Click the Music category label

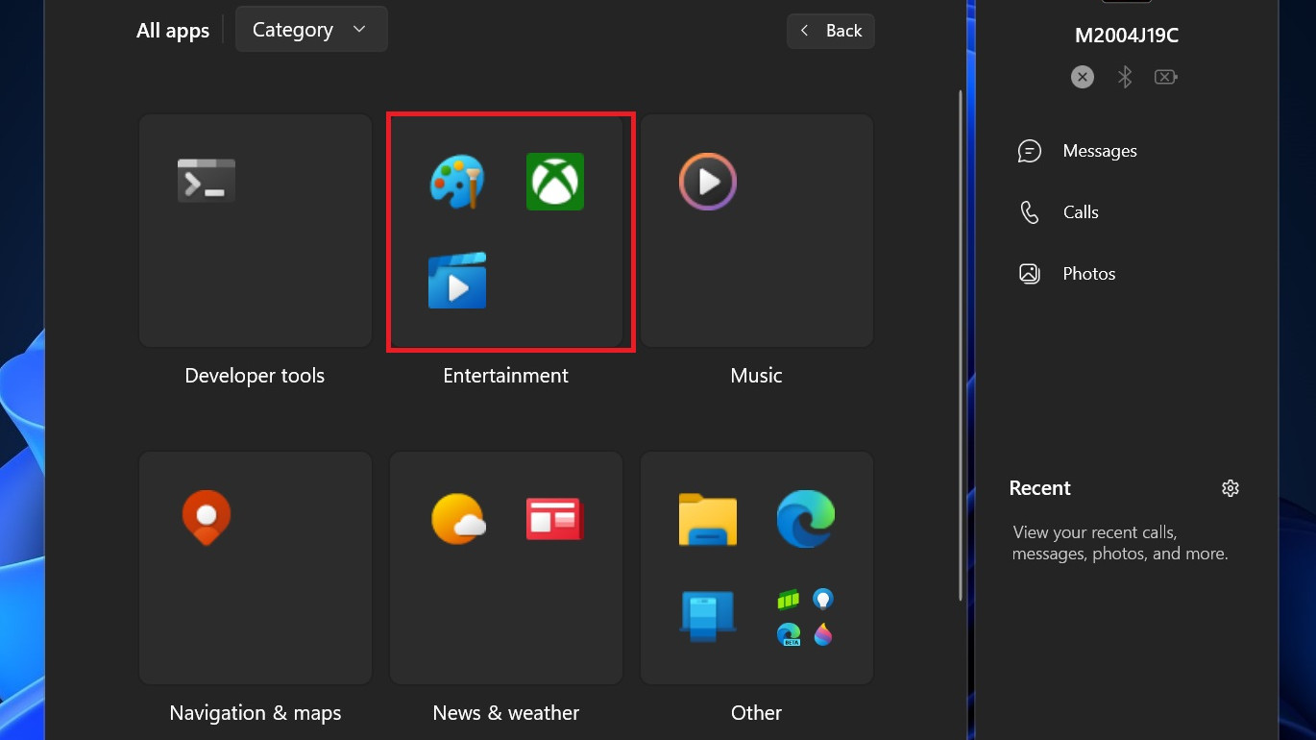(757, 376)
